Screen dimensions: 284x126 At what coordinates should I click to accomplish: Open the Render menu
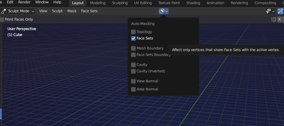coord(24,2)
